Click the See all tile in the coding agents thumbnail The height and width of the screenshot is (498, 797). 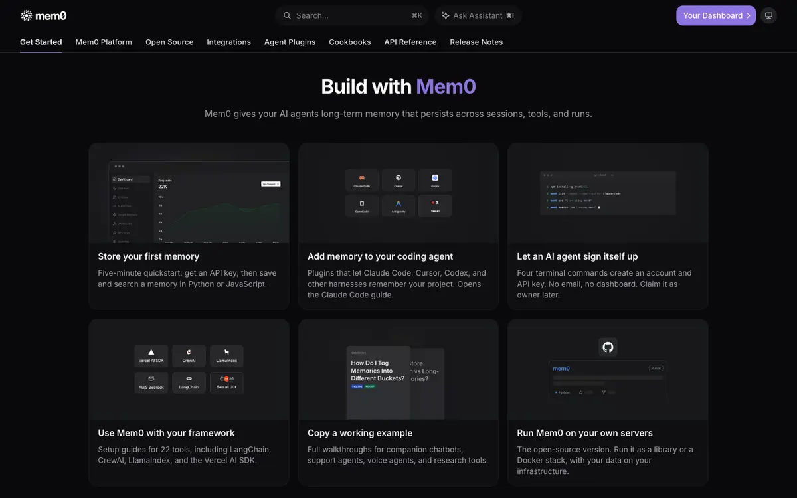tap(435, 206)
